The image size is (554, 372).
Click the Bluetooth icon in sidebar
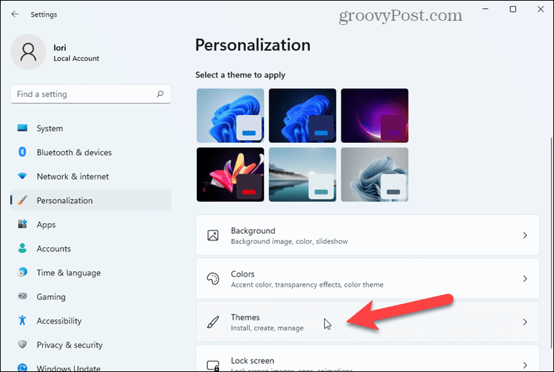(x=22, y=152)
